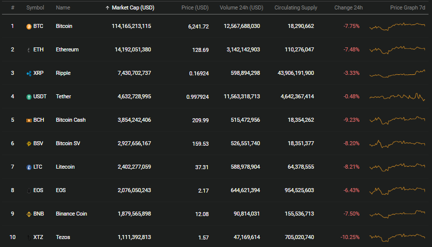Image resolution: width=432 pixels, height=247 pixels.
Task: Click the Ethereum logo icon
Action: point(28,50)
